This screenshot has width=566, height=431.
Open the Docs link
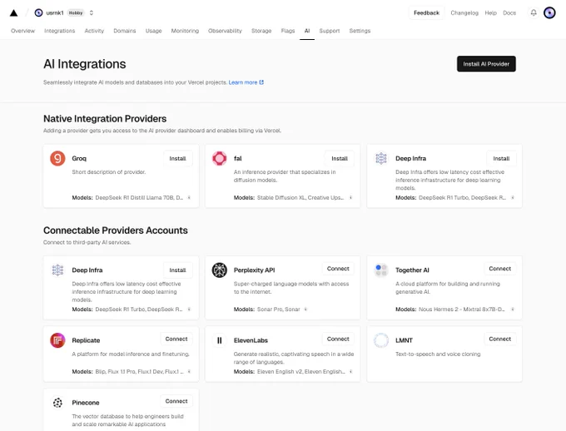pos(509,13)
